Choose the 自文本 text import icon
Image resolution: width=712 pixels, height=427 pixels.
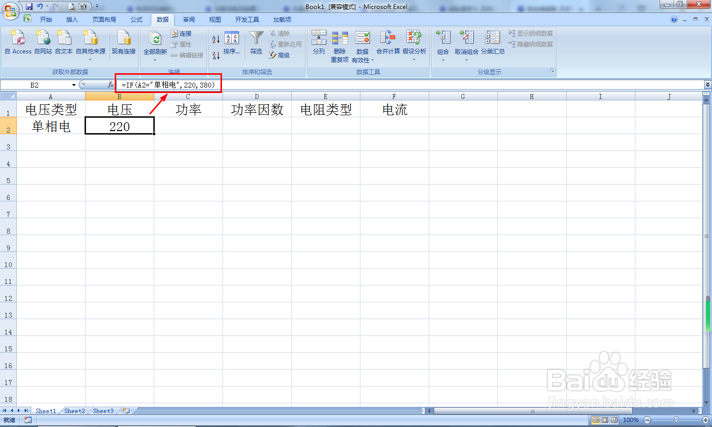64,42
